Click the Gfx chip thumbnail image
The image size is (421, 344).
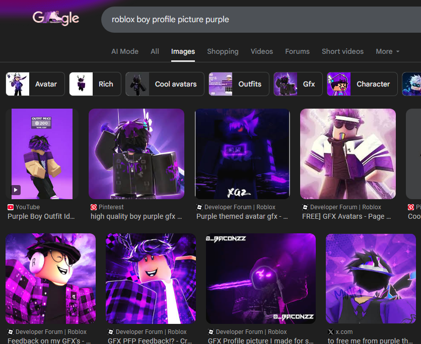coord(286,84)
